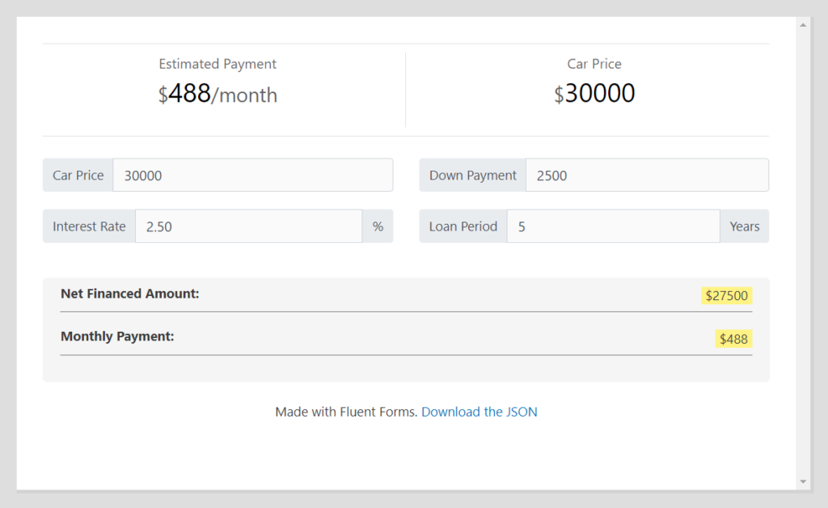Click the Car Price field label
Image resolution: width=828 pixels, height=508 pixels.
click(77, 175)
